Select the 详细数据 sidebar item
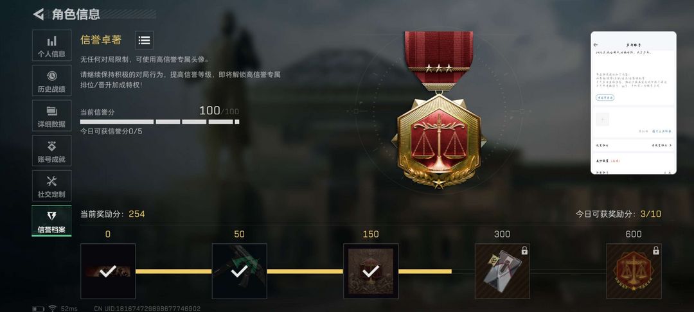This screenshot has width=694, height=312. tap(51, 116)
